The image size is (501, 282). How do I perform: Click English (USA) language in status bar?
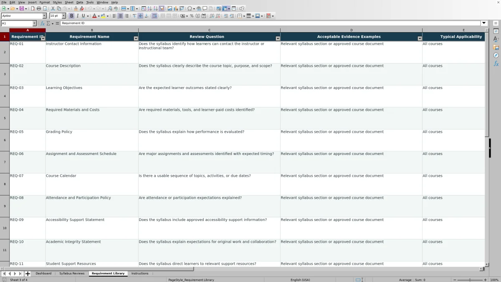tap(300, 280)
